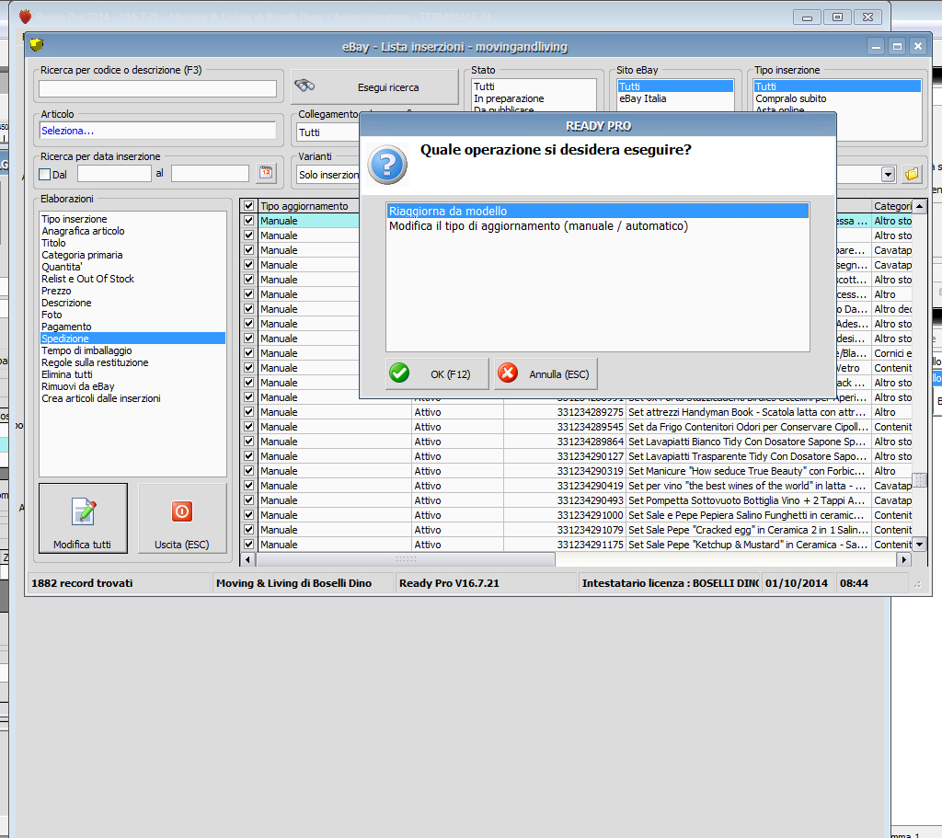Click the al end date field
Screen dimensions: 942x838
[x=210, y=173]
